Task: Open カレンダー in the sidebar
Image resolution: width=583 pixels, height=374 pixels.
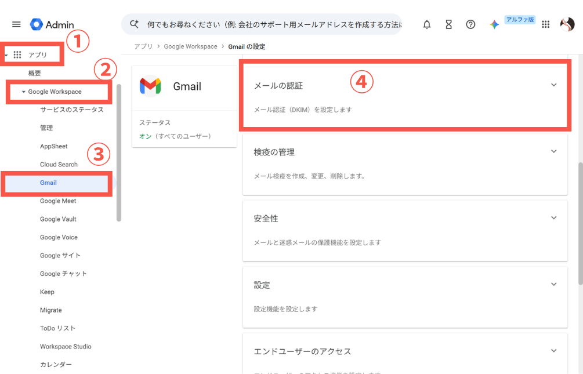Action: [56, 365]
